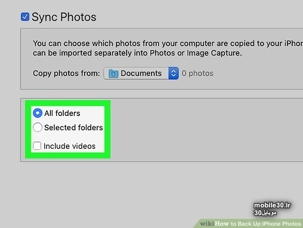The height and width of the screenshot is (228, 303).
Task: Click the Copy photos from label
Action: [66, 73]
